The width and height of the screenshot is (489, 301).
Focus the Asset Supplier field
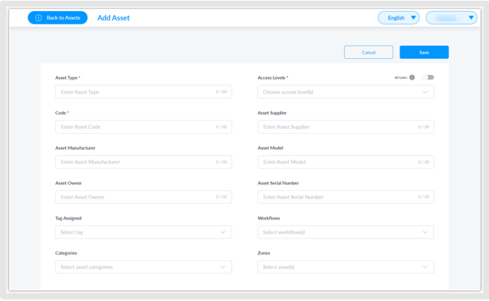pos(336,127)
